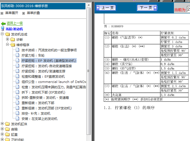This screenshot has height=141, width=190.
Task: Click page icon beside 检查：发动机压缩末端的压力
Action: tap(18, 87)
